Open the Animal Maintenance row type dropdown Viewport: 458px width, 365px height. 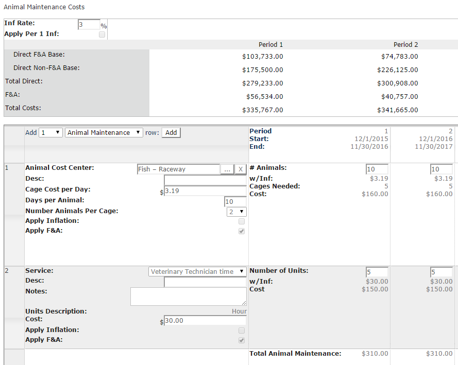click(104, 133)
